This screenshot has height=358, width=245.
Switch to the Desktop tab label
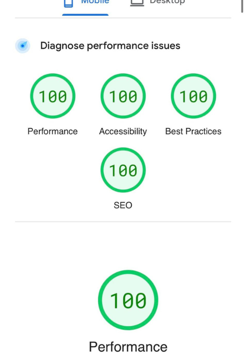(x=167, y=2)
